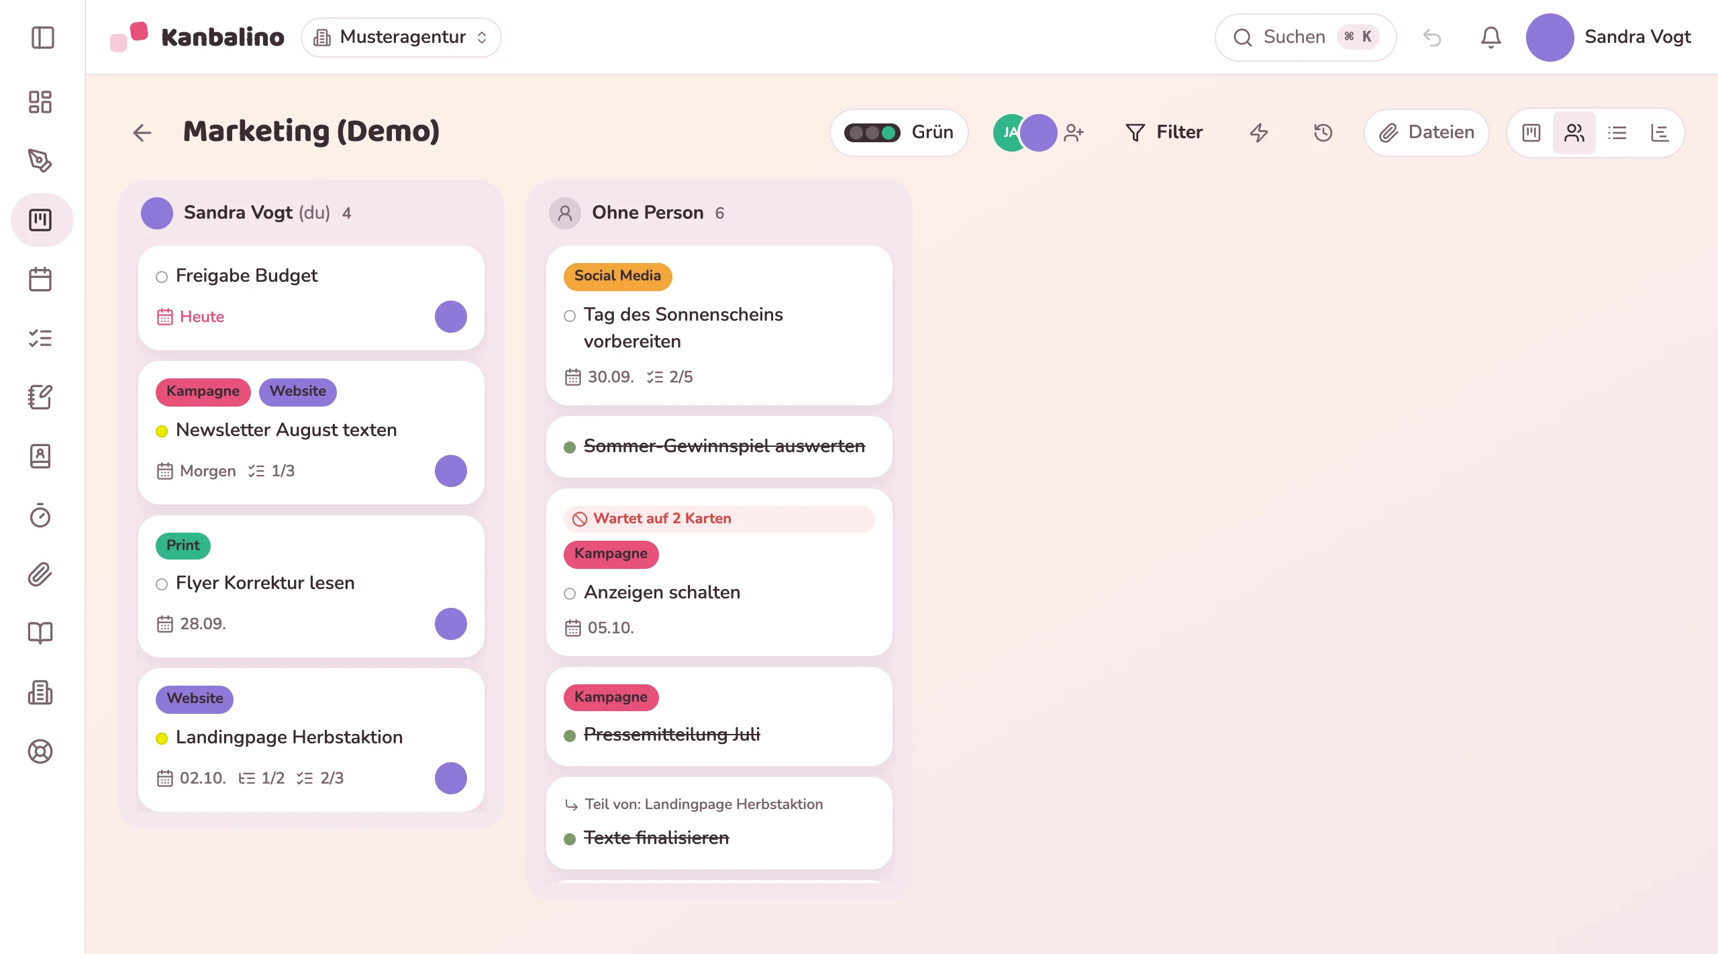Click the orange Social Media label
The height and width of the screenshot is (954, 1718).
(617, 276)
